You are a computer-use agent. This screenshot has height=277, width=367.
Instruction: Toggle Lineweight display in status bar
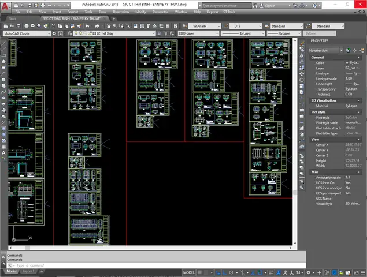tap(271, 272)
